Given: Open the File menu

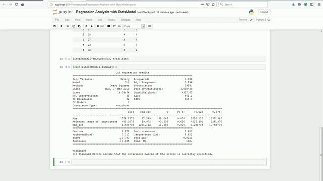Looking at the screenshot, I should pyautogui.click(x=57, y=20).
